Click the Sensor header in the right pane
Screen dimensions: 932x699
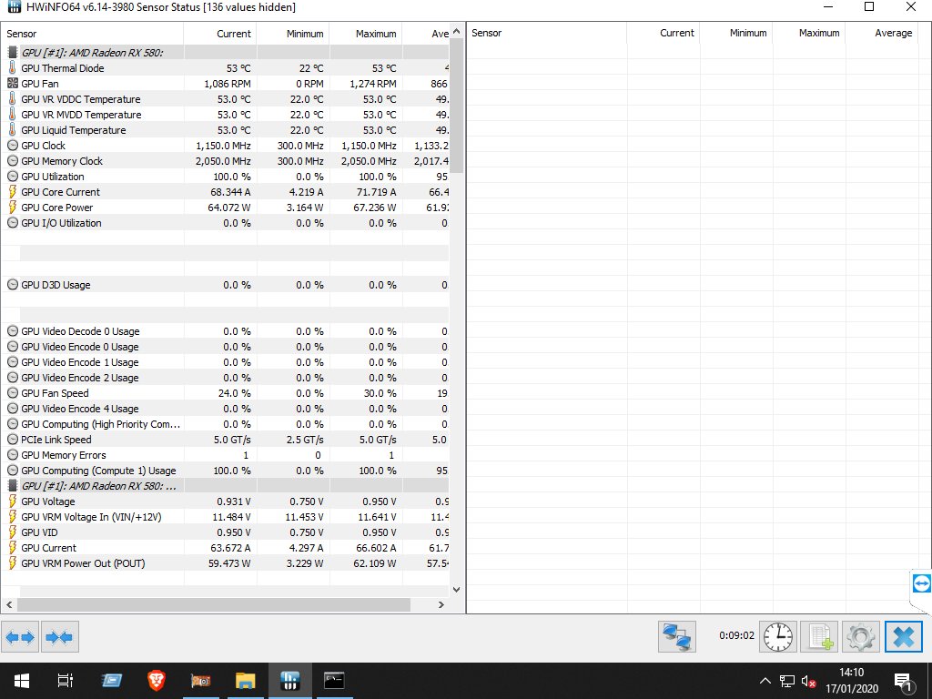click(x=547, y=34)
